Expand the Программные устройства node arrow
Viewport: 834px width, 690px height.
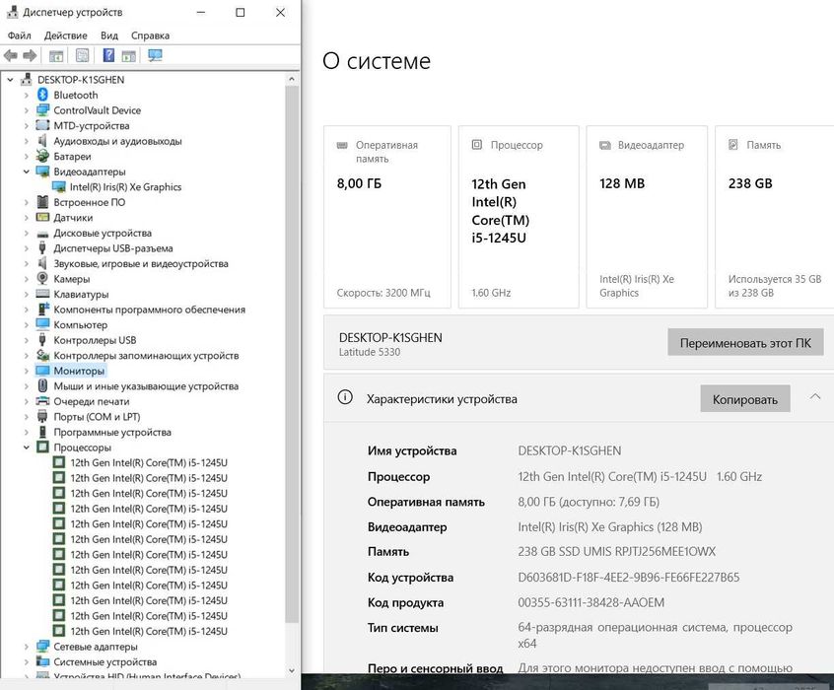click(26, 433)
